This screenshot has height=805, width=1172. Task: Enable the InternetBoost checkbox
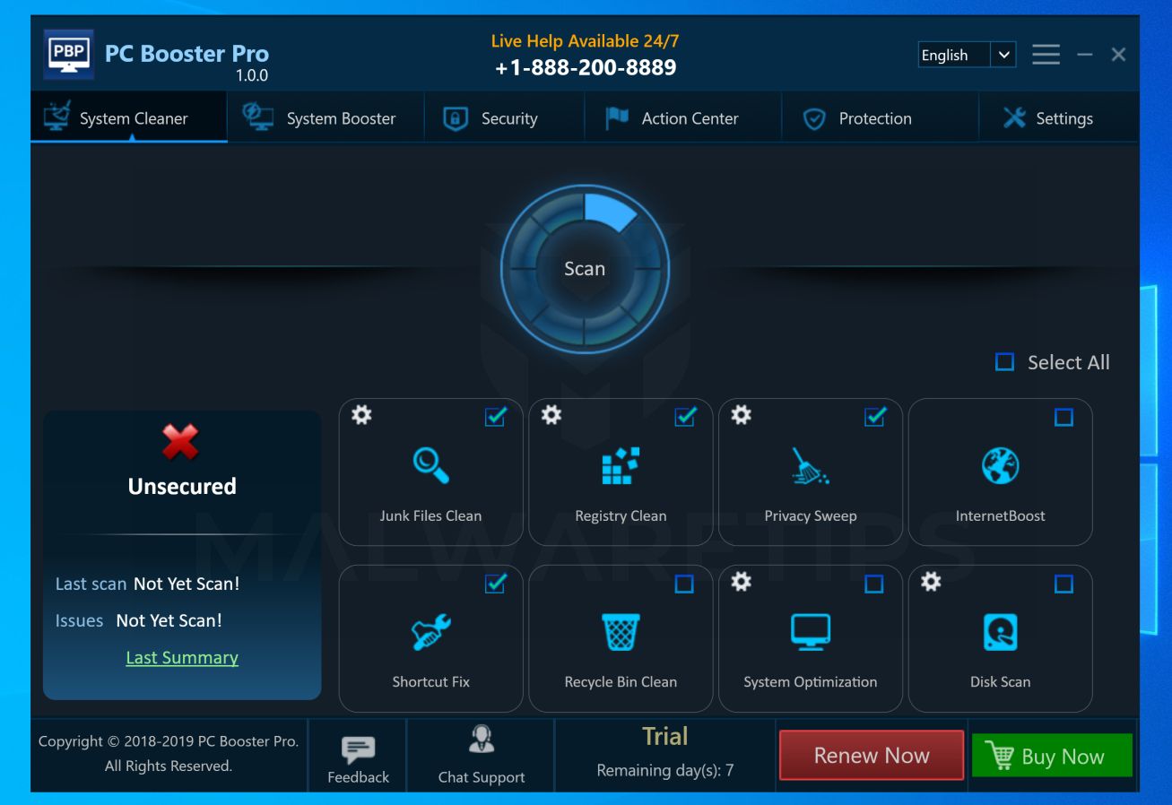(1063, 417)
